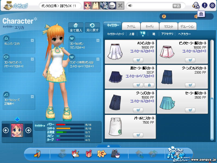Switch to the キャディ tab
217x163 pixels.
pos(150,26)
